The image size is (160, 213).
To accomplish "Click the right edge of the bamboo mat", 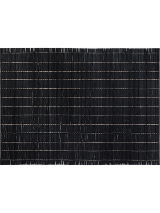I will pyautogui.click(x=159, y=106).
